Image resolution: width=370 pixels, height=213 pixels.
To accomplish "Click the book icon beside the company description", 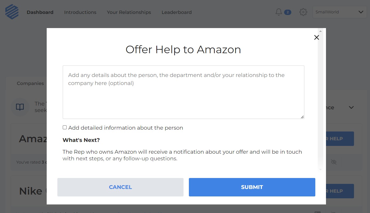I will coord(20,107).
